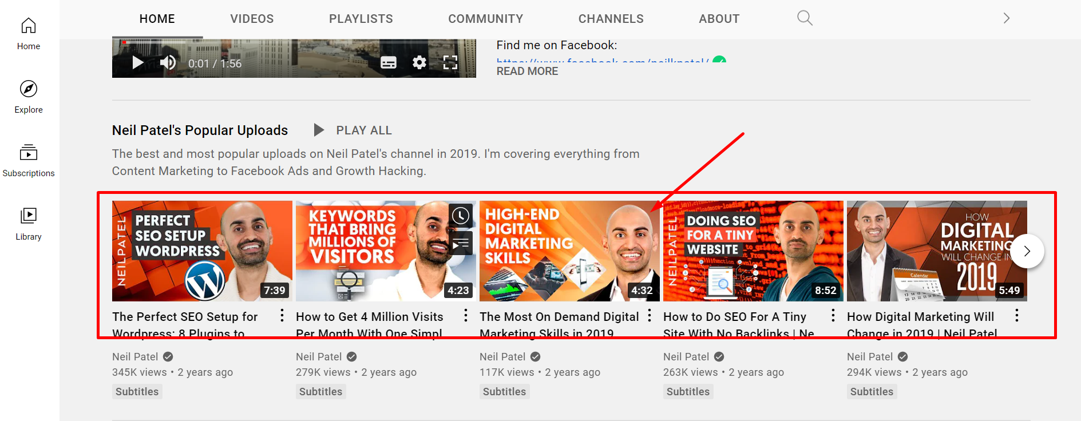Switch to the CHANNELS tab
1081x421 pixels.
pos(611,19)
